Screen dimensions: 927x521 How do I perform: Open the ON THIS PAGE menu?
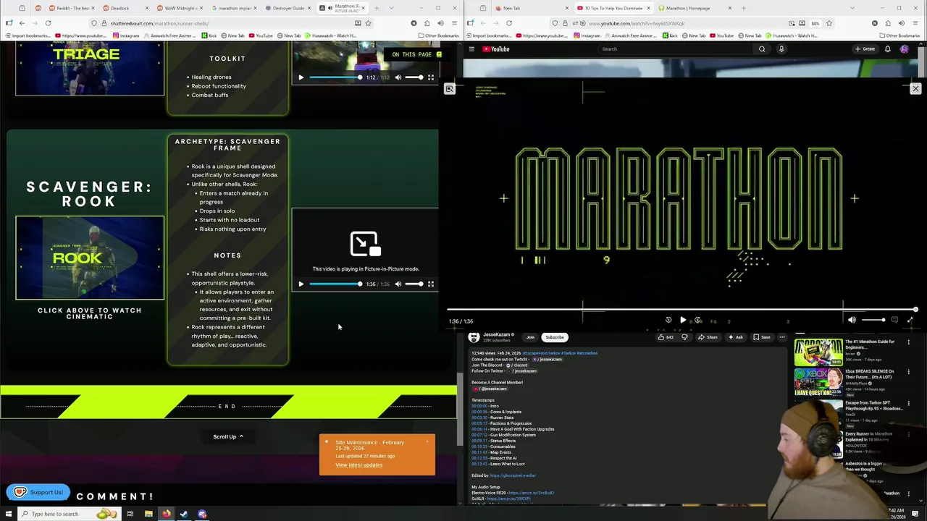tap(416, 54)
